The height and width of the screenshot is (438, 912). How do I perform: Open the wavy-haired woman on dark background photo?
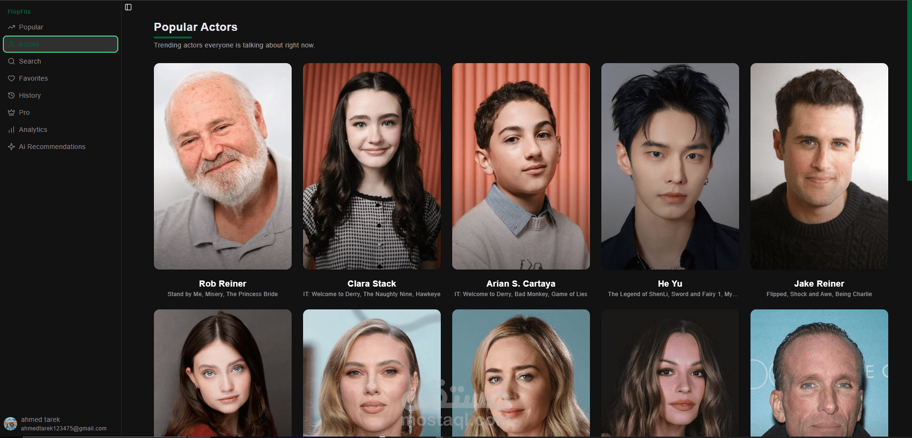[x=670, y=373]
